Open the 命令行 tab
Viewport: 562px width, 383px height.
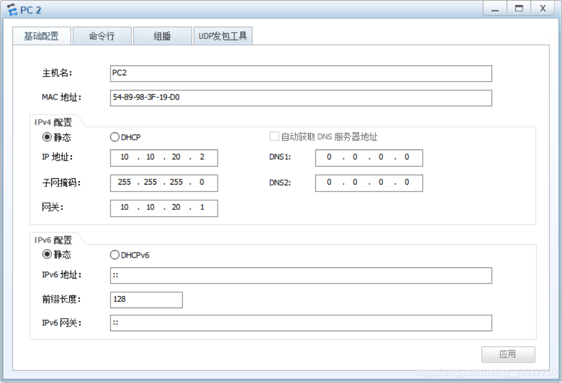(102, 36)
